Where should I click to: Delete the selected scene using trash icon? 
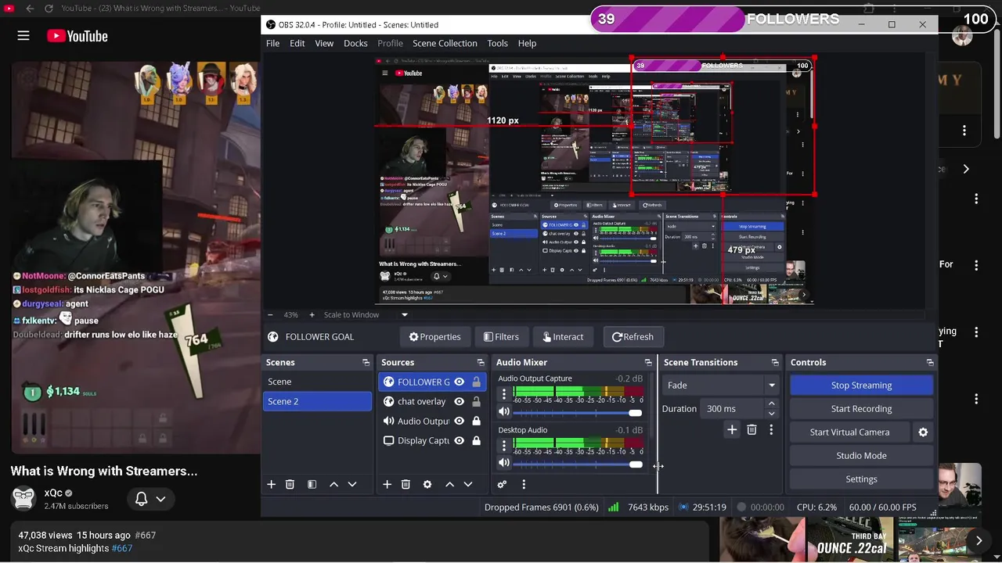pos(290,484)
